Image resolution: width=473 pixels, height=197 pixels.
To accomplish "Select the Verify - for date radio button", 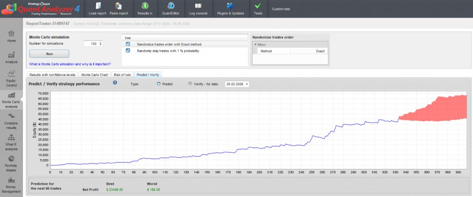I will [190, 84].
